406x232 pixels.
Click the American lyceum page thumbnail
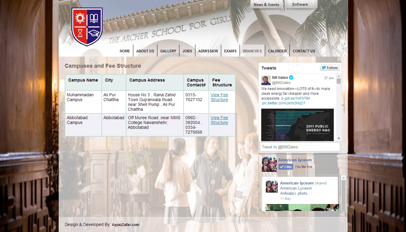click(x=269, y=164)
